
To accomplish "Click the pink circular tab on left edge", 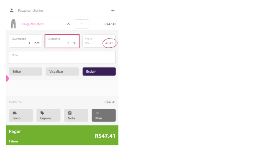I will [x=7, y=78].
